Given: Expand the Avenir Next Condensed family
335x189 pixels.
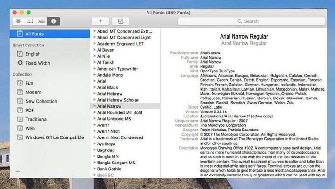Looking at the screenshot, I should tap(94, 137).
